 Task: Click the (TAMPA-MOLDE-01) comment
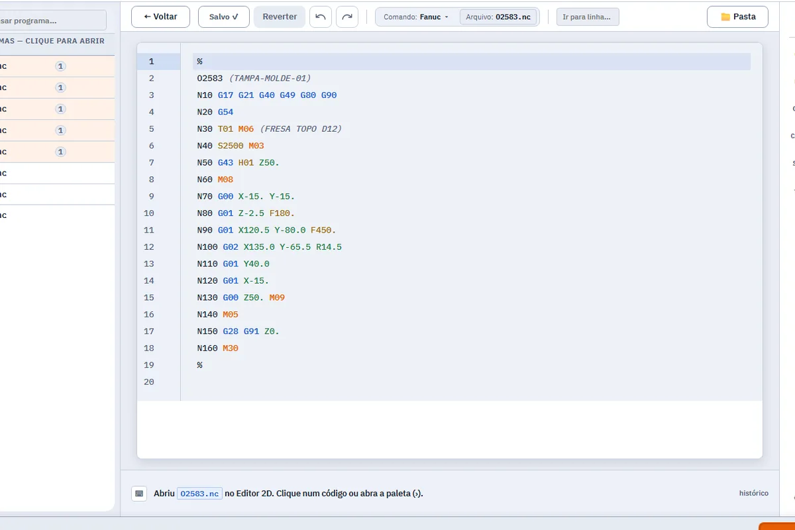(270, 78)
